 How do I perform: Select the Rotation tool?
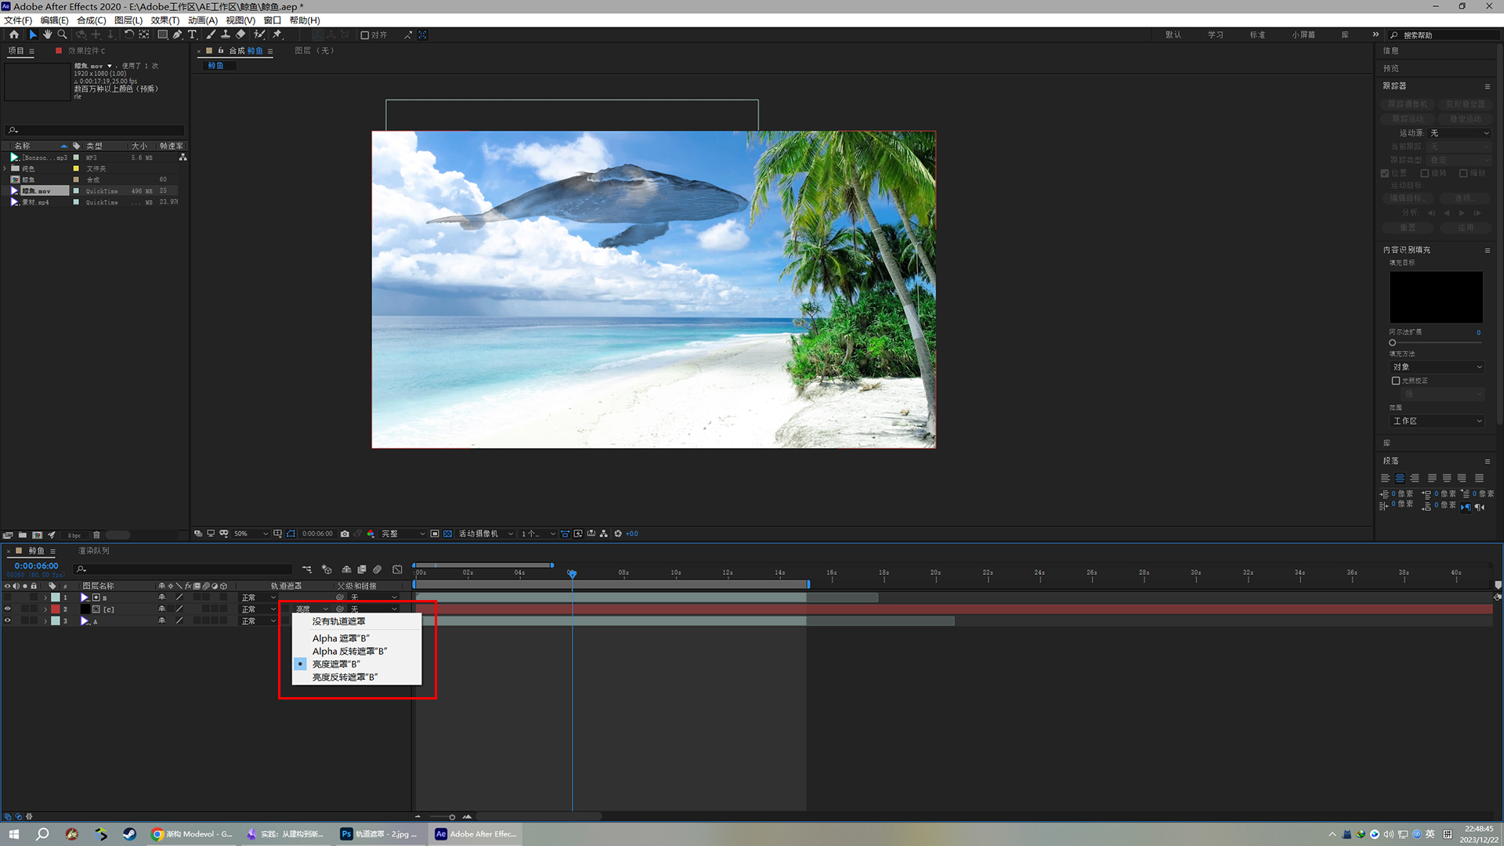click(x=129, y=34)
